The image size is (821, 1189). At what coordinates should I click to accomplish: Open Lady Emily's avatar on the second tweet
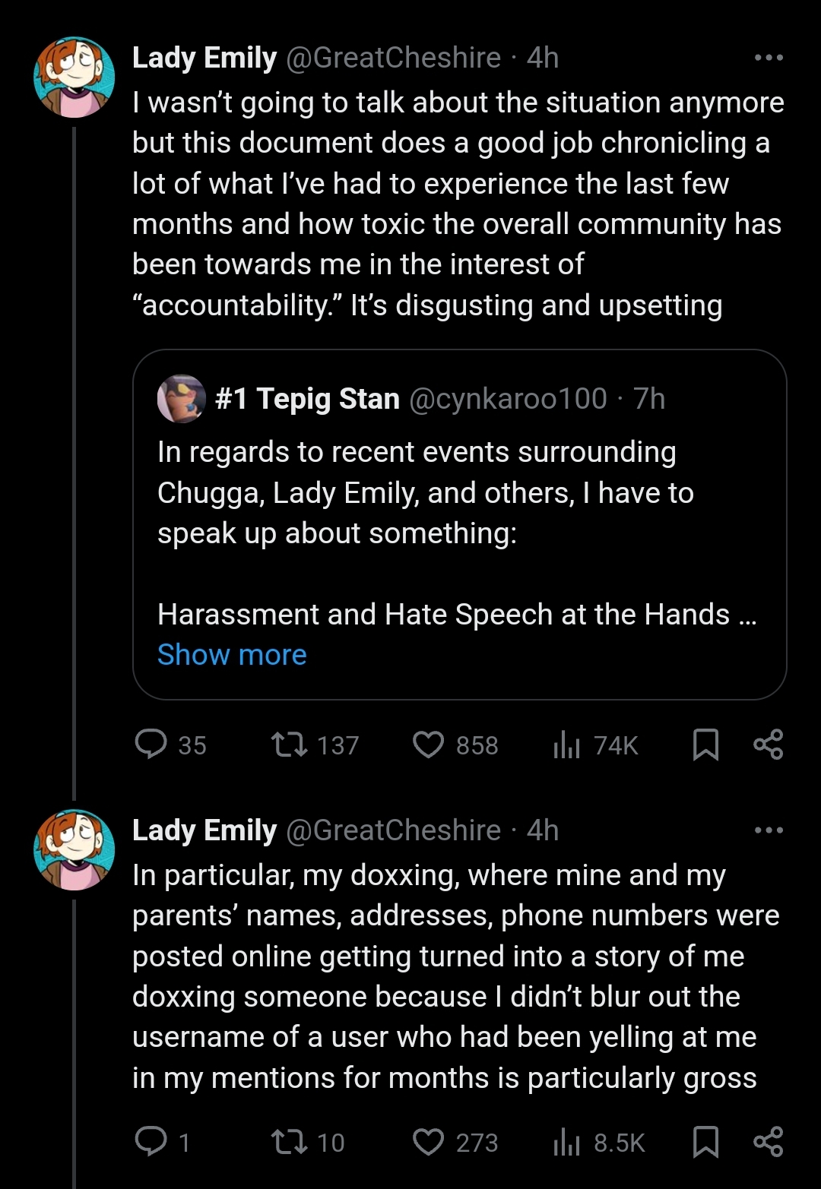pos(74,850)
